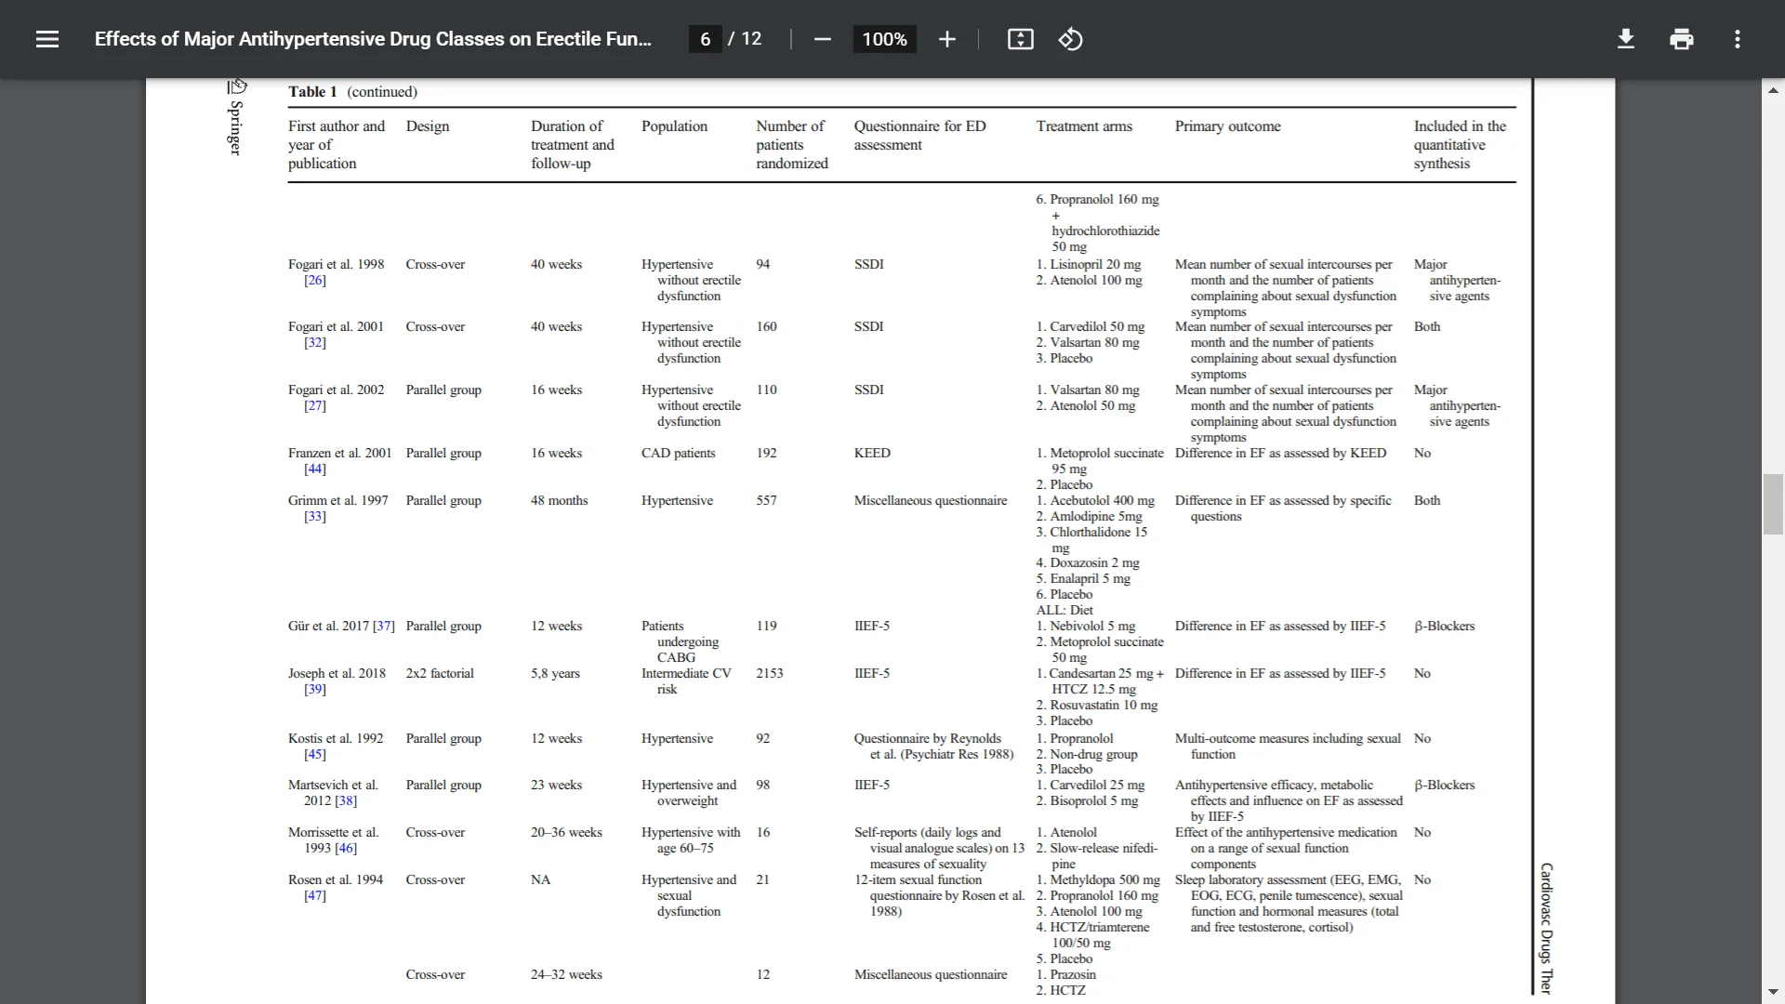Download the PDF file

tap(1625, 39)
